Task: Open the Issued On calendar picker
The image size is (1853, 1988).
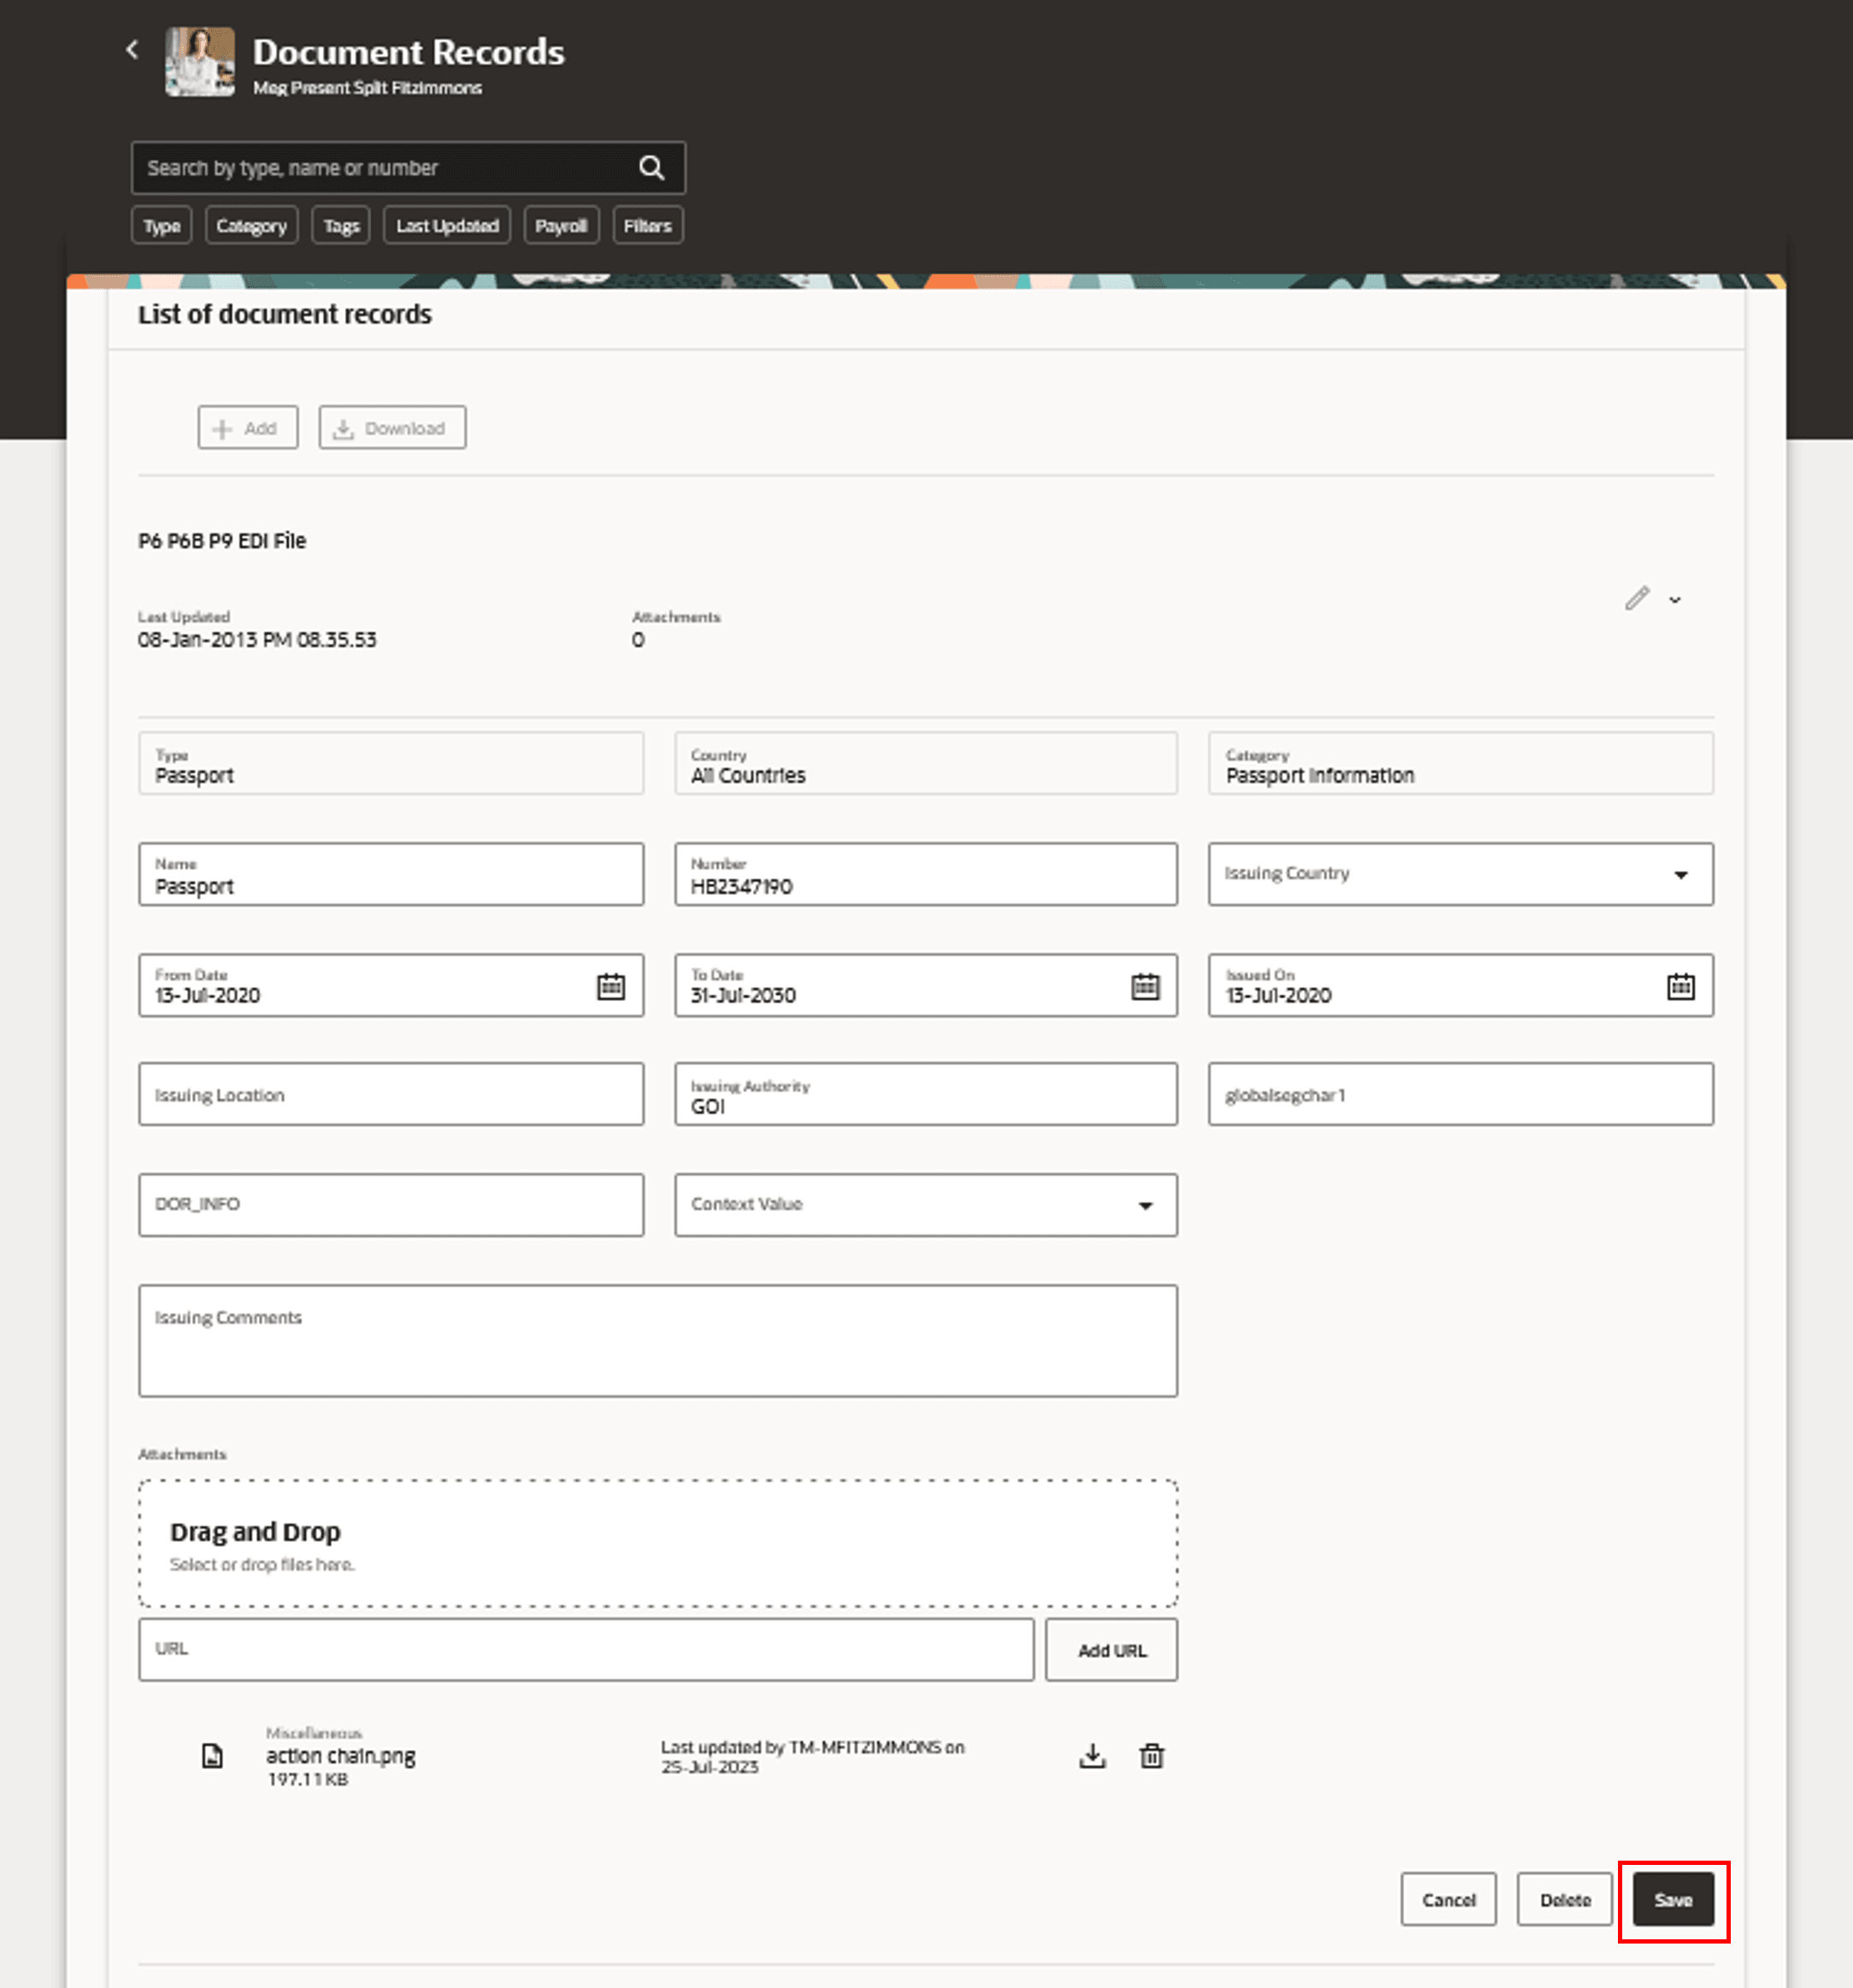Action: pyautogui.click(x=1680, y=986)
